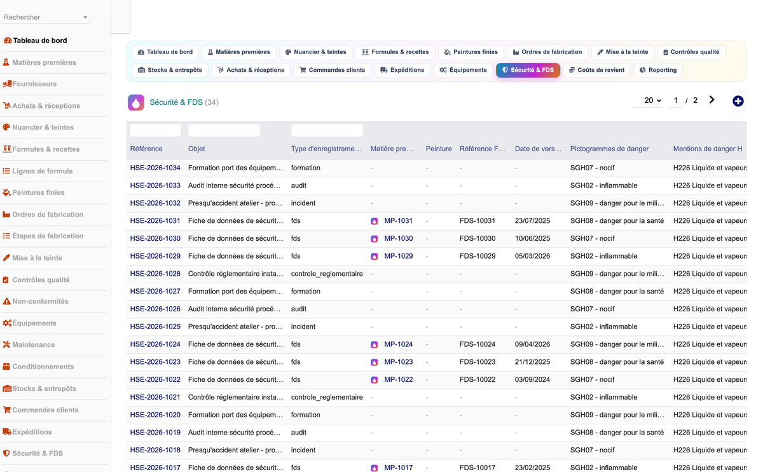Click the Tableau de bord sidebar icon
Image resolution: width=763 pixels, height=472 pixels.
tap(8, 41)
